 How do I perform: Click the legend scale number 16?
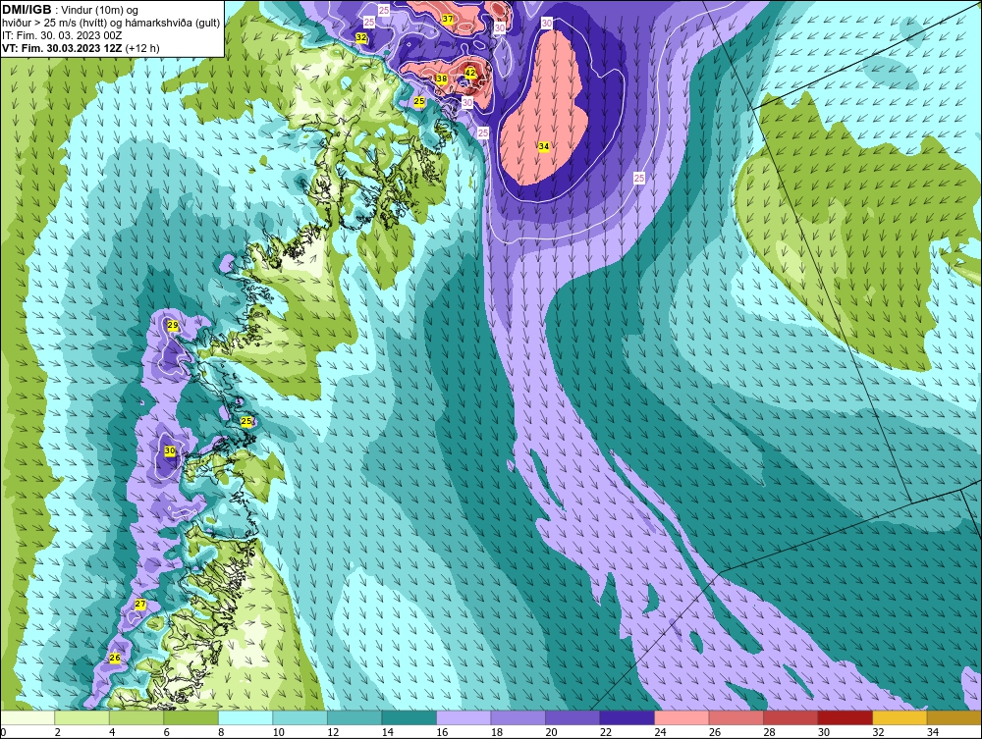click(x=442, y=732)
